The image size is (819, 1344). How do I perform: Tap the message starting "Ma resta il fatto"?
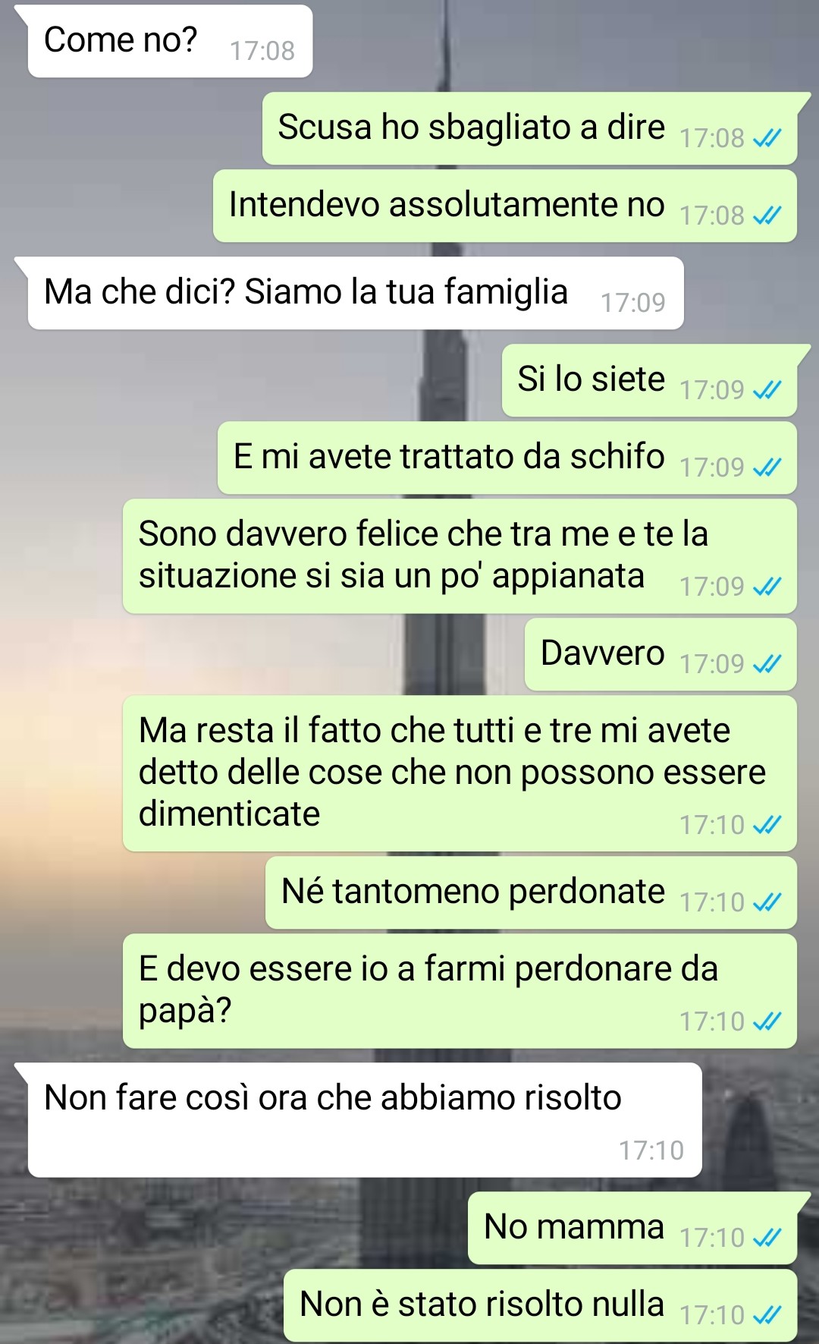pos(460,773)
